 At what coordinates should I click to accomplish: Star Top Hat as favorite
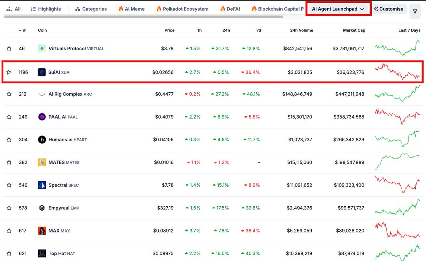[9, 253]
